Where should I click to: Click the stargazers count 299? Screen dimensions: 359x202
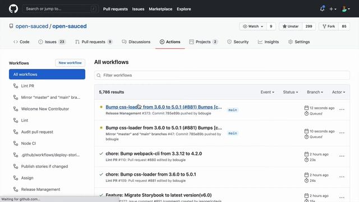click(309, 26)
